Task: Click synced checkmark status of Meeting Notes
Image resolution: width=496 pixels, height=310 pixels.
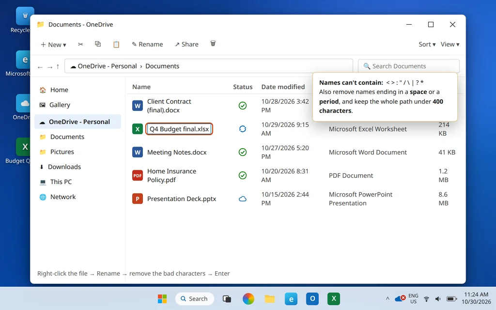Action: 243,152
